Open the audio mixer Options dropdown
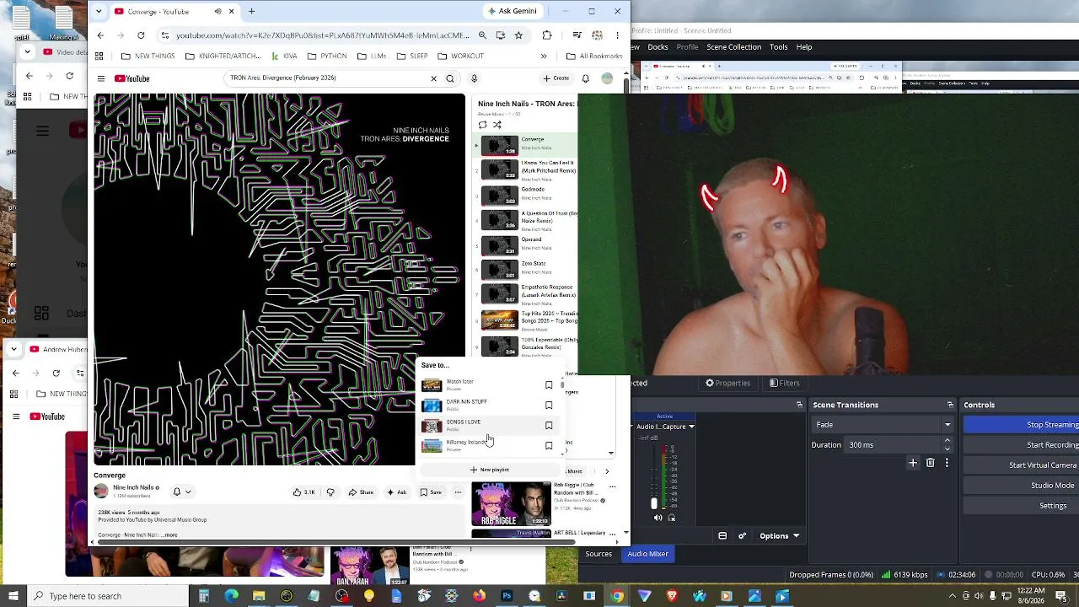The height and width of the screenshot is (607, 1079). (x=780, y=536)
